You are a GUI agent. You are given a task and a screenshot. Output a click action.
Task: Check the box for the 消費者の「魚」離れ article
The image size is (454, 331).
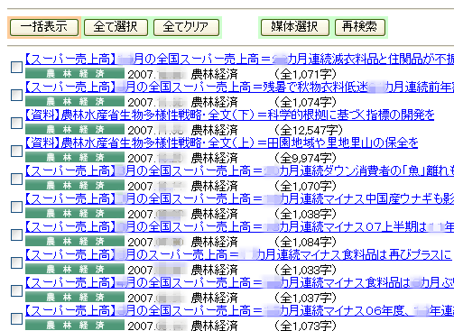point(16,179)
